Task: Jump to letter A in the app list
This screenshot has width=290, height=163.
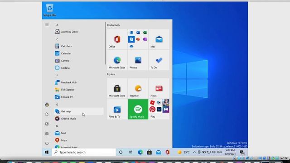Action: coord(57,25)
